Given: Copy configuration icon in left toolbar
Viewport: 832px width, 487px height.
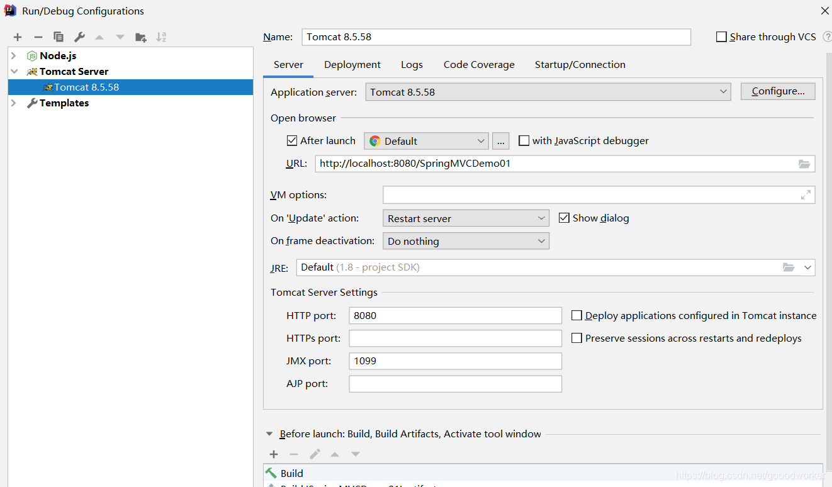Looking at the screenshot, I should [x=59, y=37].
